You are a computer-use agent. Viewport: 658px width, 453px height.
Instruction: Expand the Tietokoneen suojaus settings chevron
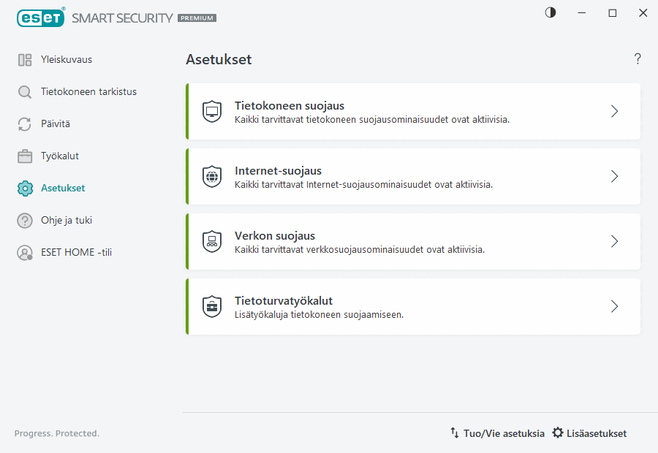[x=614, y=111]
